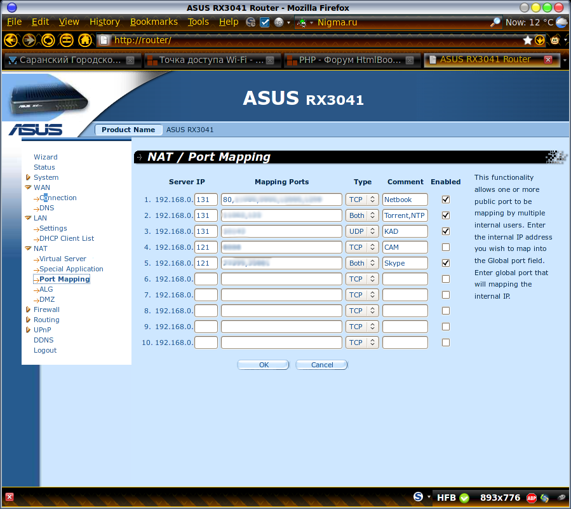Click the grey disc toolbar icon
The height and width of the screenshot is (509, 571).
click(x=279, y=22)
